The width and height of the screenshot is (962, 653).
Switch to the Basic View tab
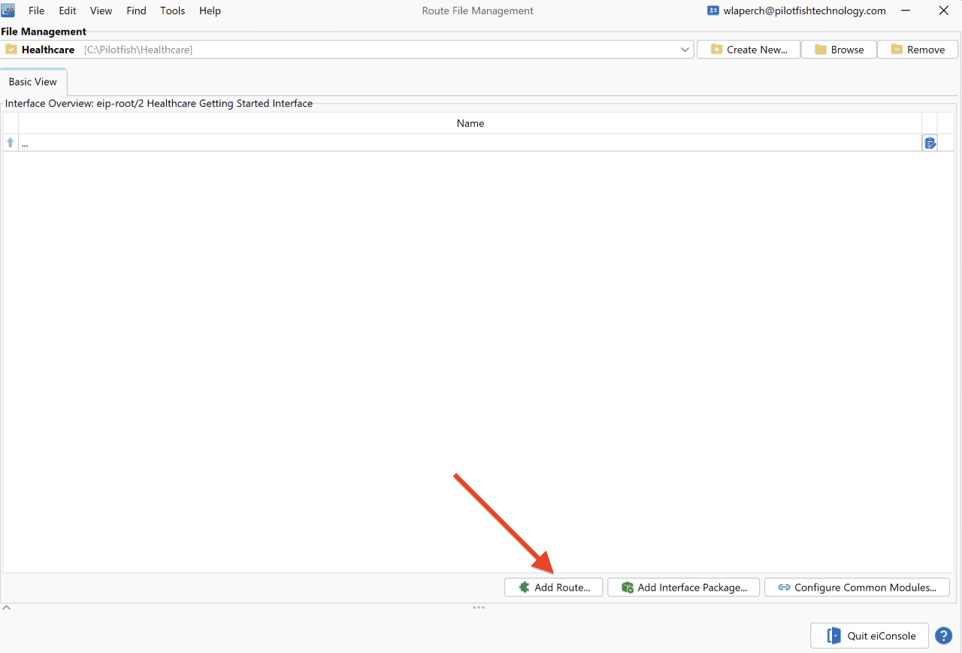33,82
